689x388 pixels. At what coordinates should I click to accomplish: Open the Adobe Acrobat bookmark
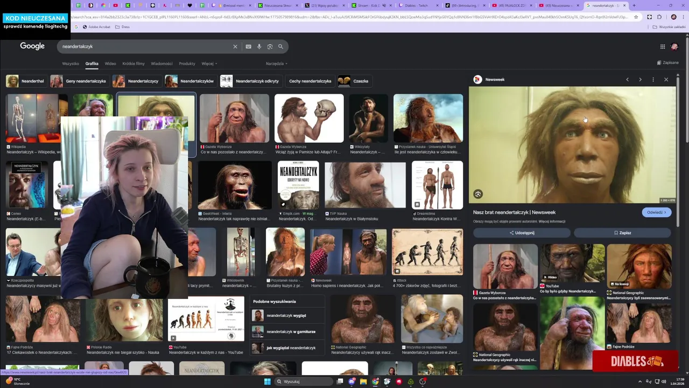tap(96, 26)
